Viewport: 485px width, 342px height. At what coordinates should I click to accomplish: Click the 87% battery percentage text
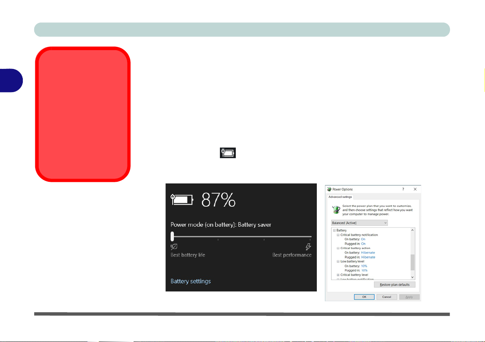[x=218, y=200]
